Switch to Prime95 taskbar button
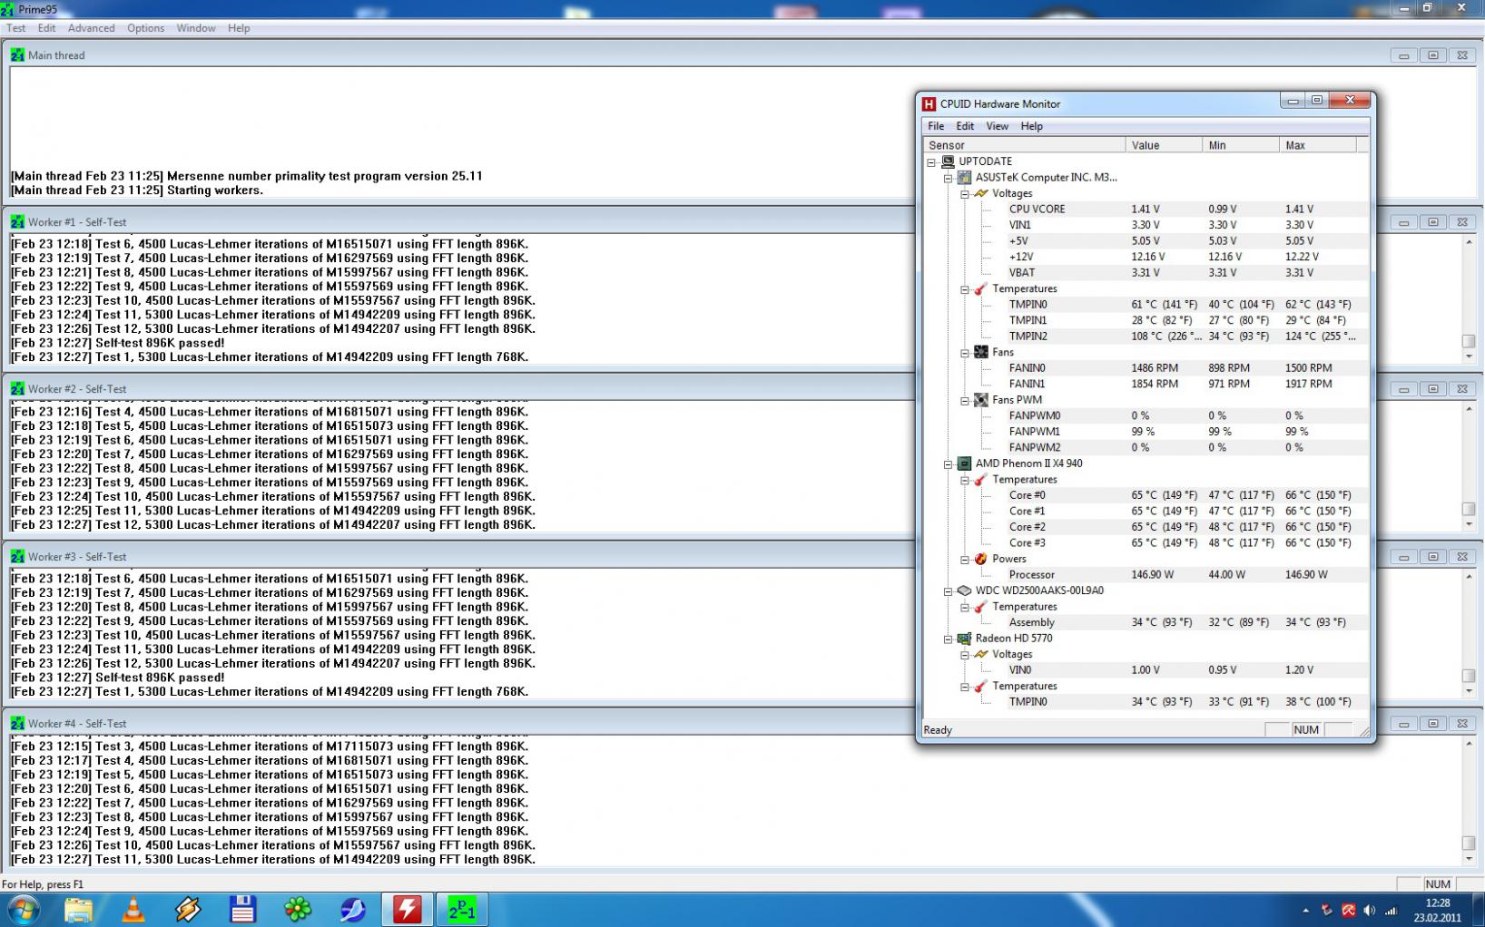The image size is (1485, 927). coord(462,909)
